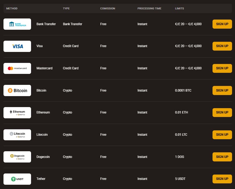
Task: Click the COMISSION column header
Action: (x=108, y=9)
